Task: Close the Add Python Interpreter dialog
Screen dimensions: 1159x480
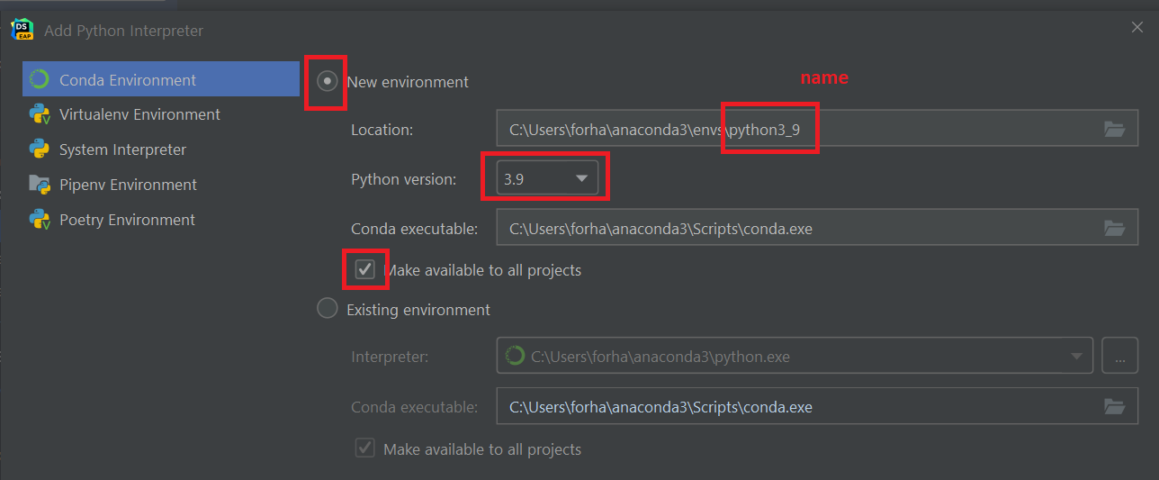Action: point(1137,28)
